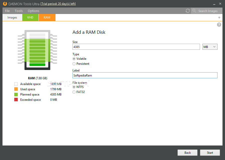Expand the MB size unit dropdown
The height and width of the screenshot is (160, 225).
(x=210, y=47)
